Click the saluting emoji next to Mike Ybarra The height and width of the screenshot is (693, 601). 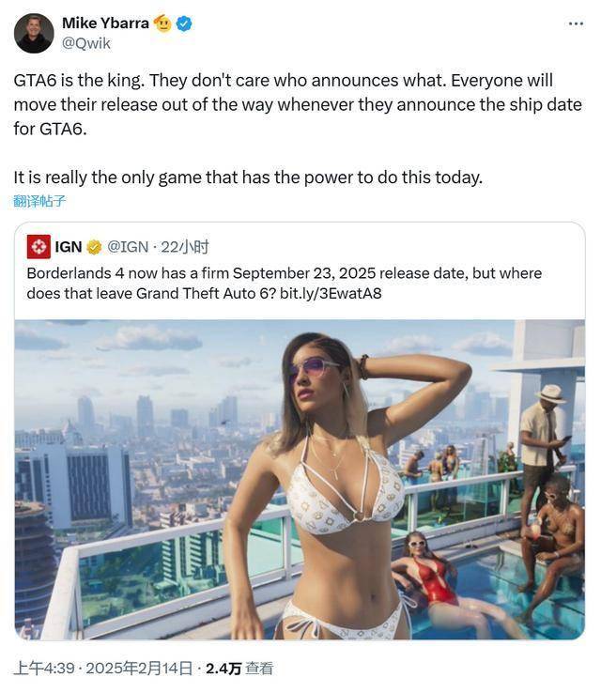162,23
